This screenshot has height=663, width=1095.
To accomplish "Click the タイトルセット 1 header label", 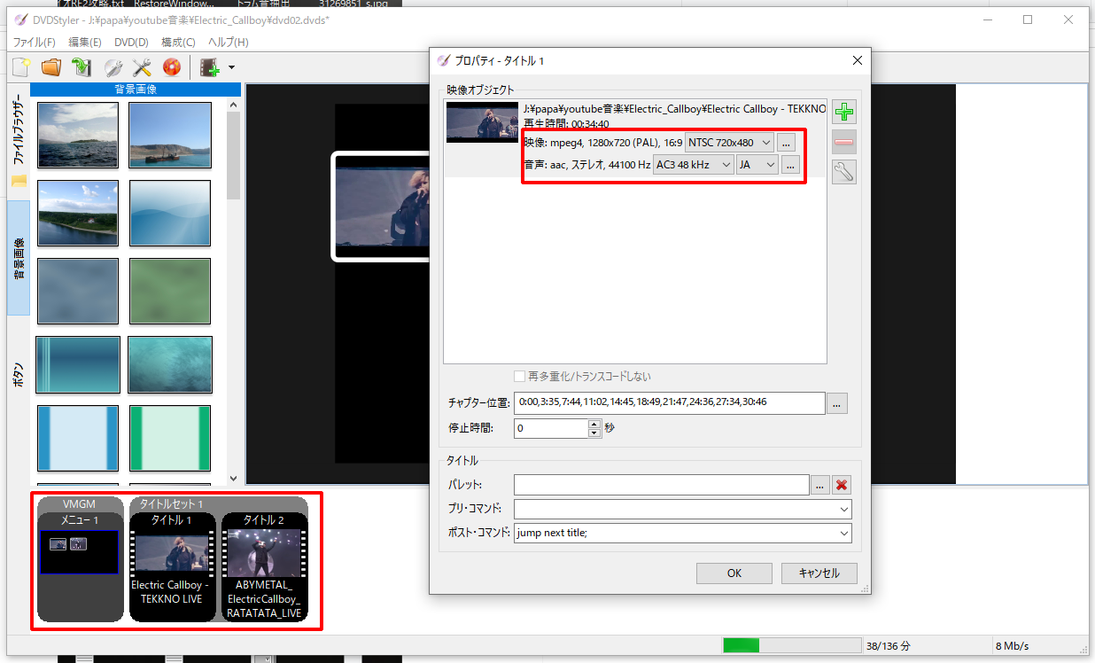I will 172,504.
